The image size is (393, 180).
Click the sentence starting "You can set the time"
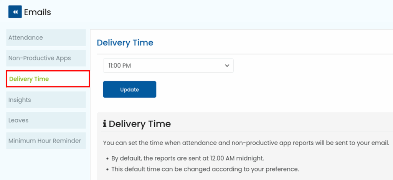click(x=246, y=143)
